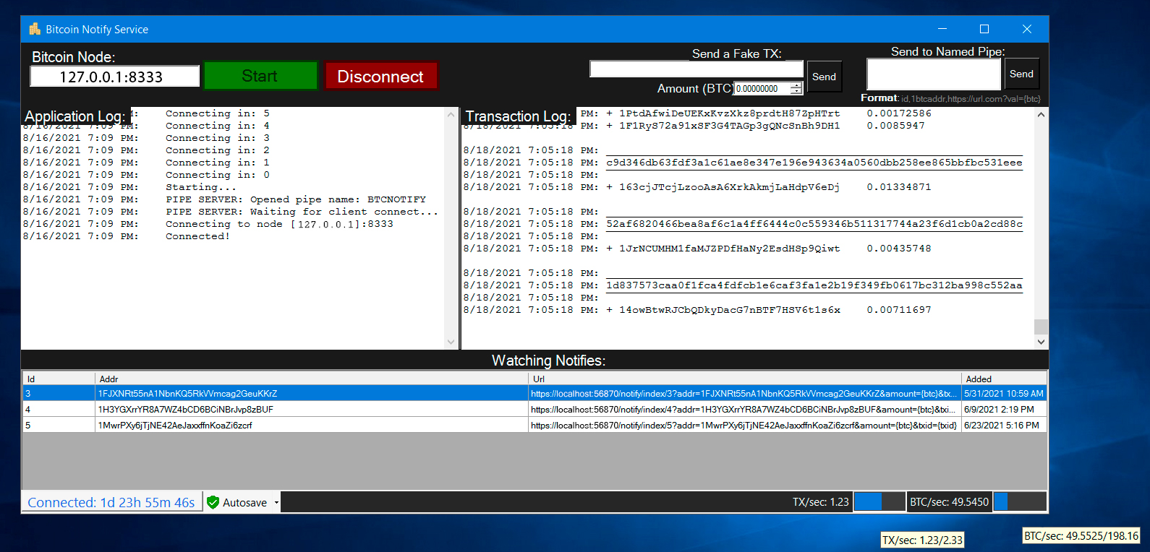
Task: Click the Autosave label in the status bar
Action: [x=244, y=503]
